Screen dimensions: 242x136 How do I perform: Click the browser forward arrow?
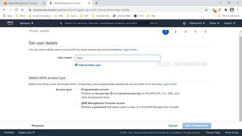point(10,10)
